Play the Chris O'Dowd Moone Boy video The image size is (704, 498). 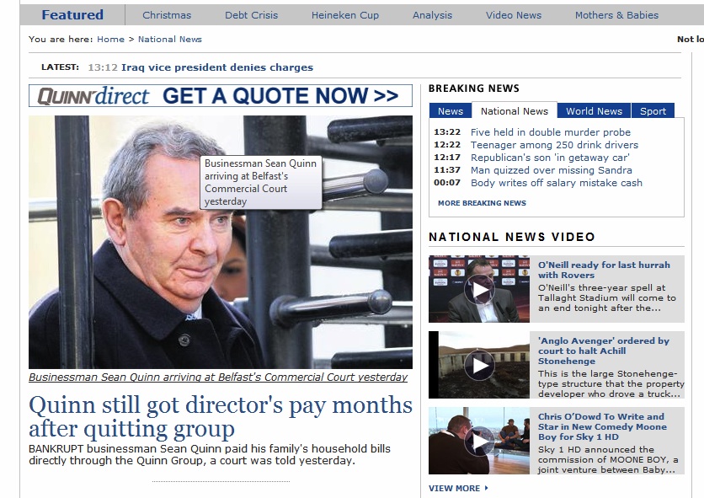479,441
